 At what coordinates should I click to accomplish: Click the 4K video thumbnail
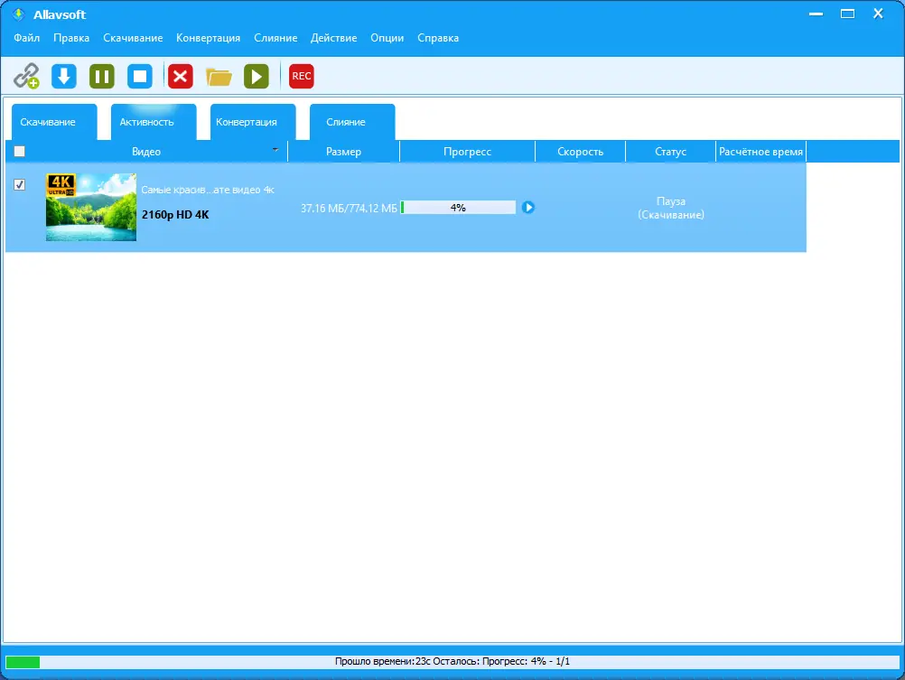90,208
